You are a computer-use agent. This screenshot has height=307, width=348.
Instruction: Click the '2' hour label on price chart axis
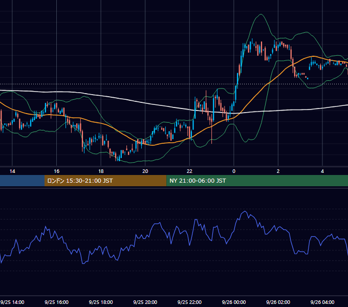click(x=278, y=171)
